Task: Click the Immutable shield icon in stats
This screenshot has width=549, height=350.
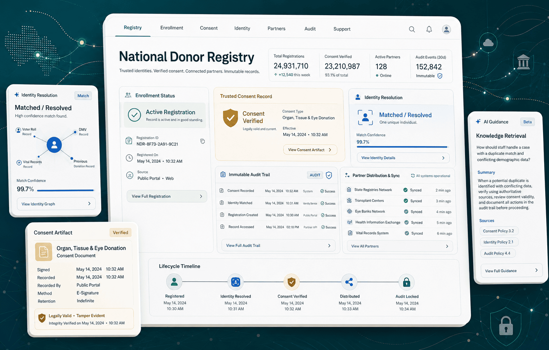Action: click(x=440, y=76)
